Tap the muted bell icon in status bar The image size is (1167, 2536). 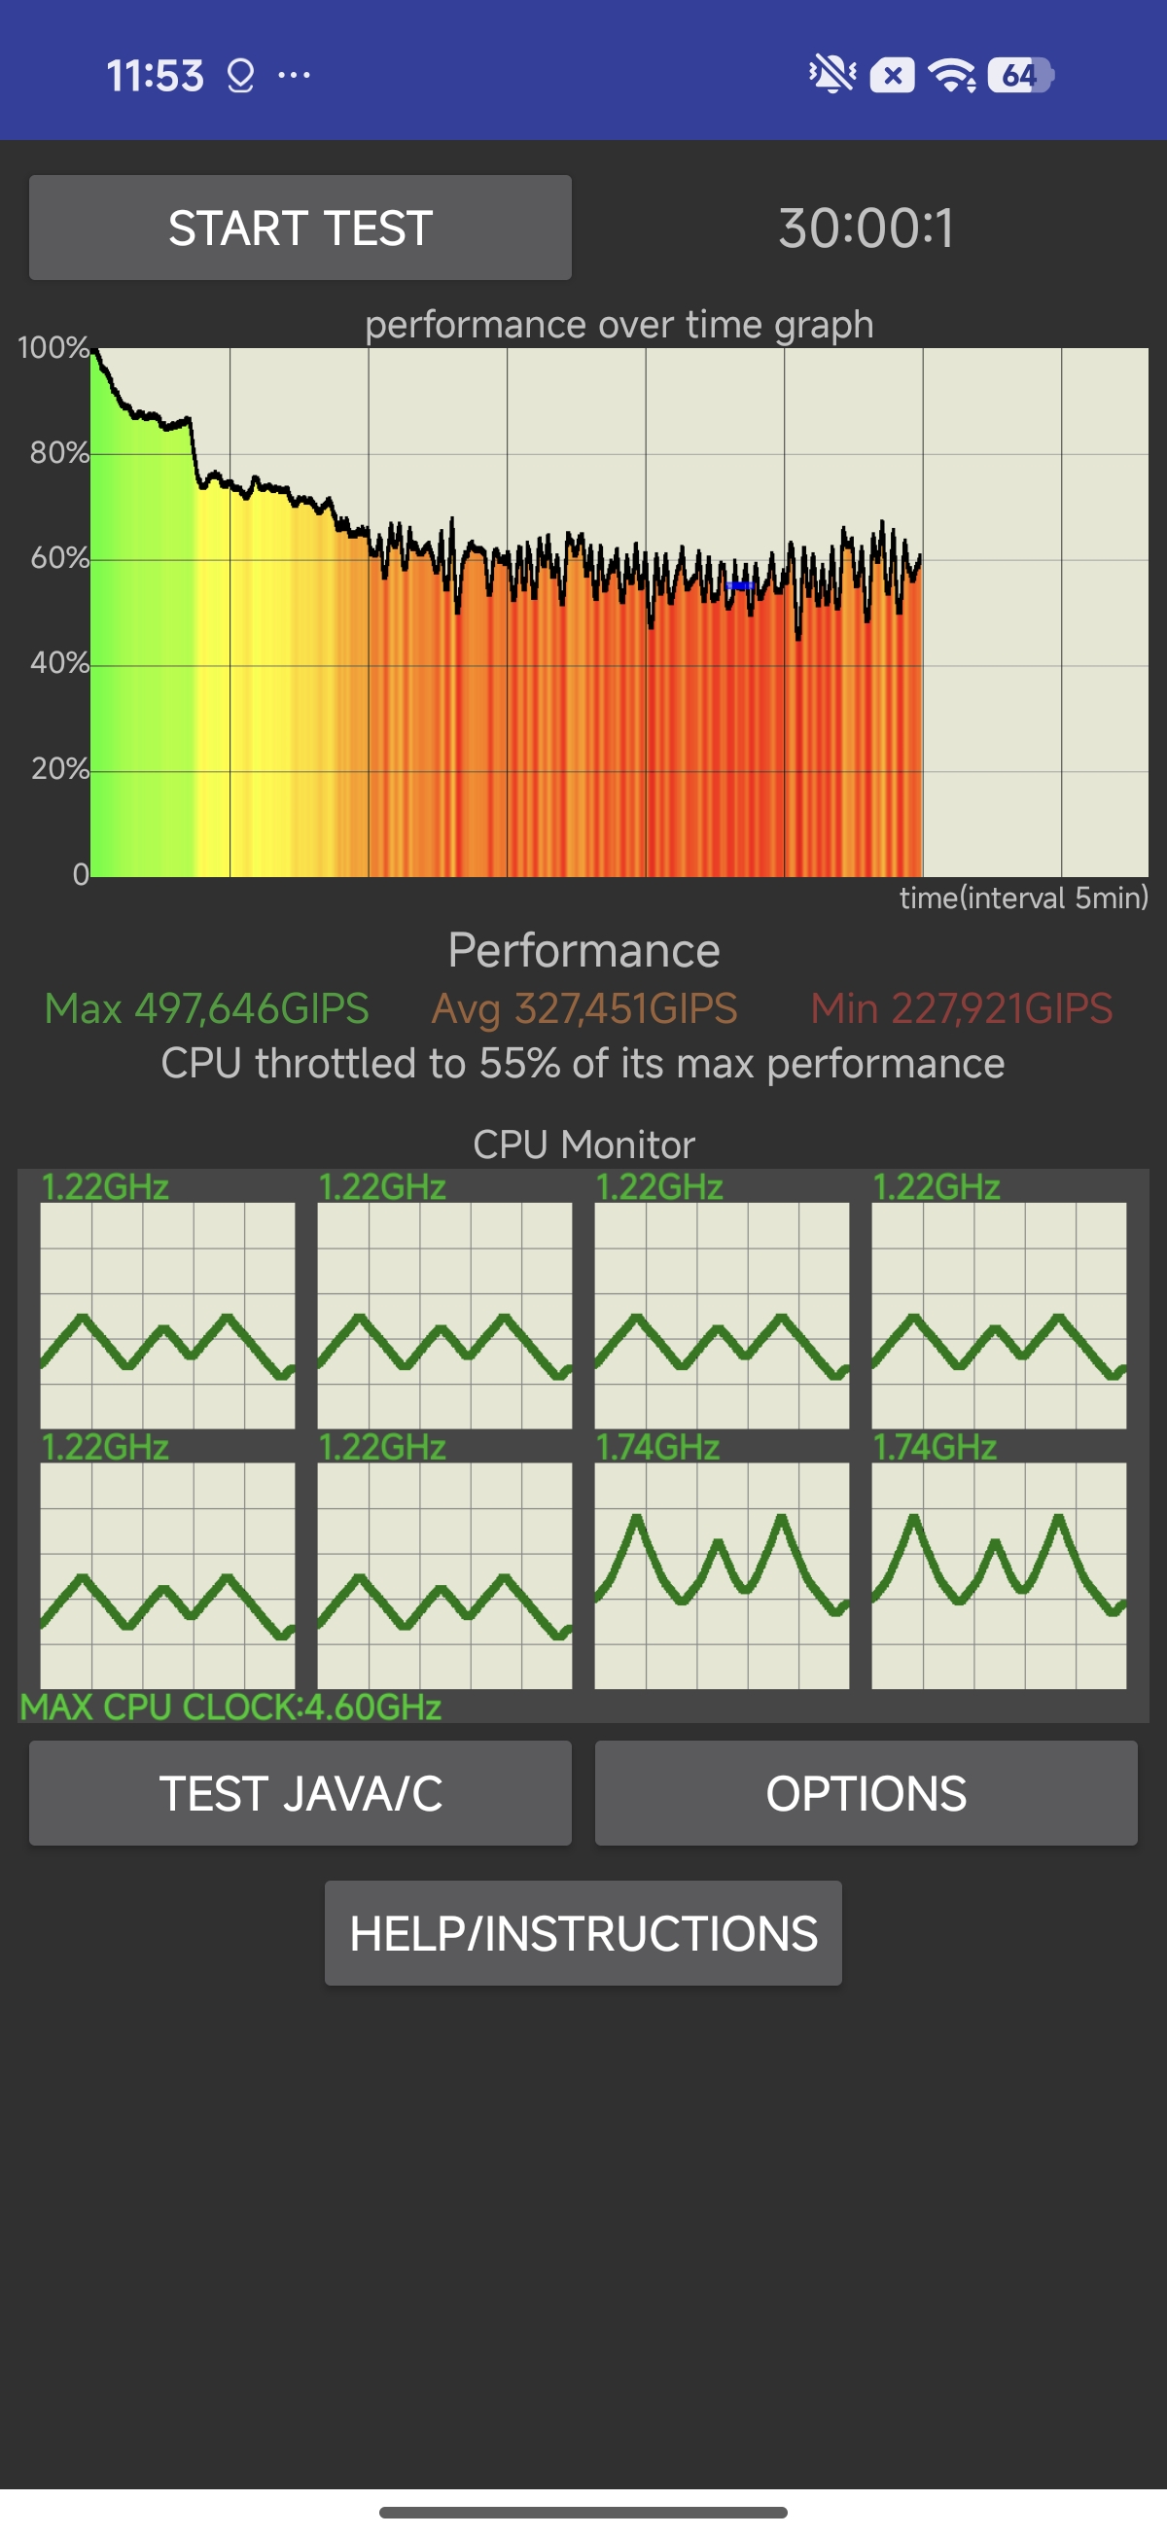pos(831,74)
